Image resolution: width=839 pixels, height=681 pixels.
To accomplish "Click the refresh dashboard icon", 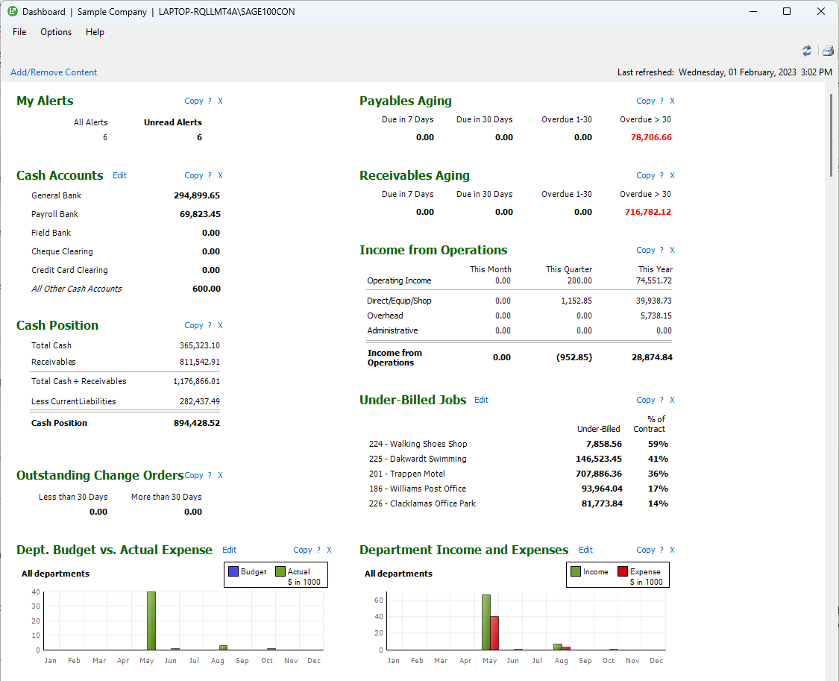I will tap(806, 51).
